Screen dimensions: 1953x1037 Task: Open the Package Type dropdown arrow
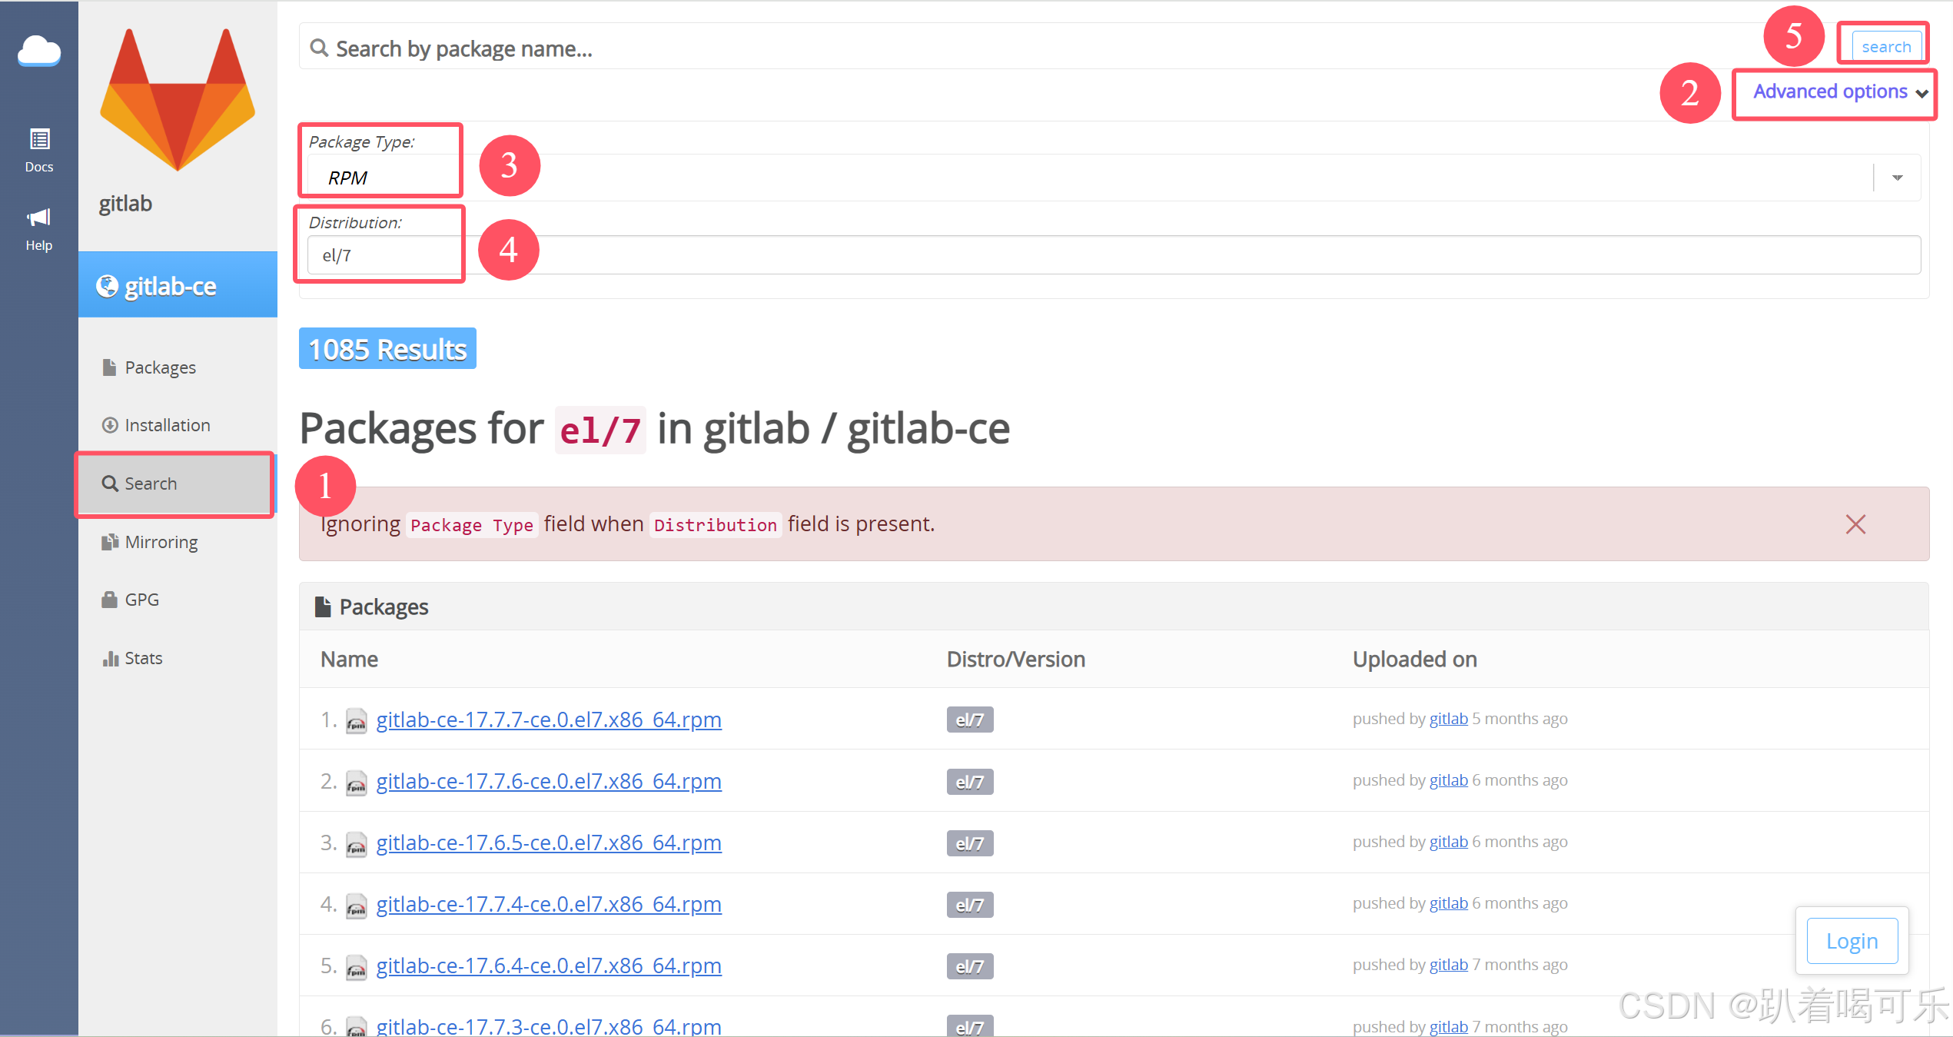coord(1898,178)
